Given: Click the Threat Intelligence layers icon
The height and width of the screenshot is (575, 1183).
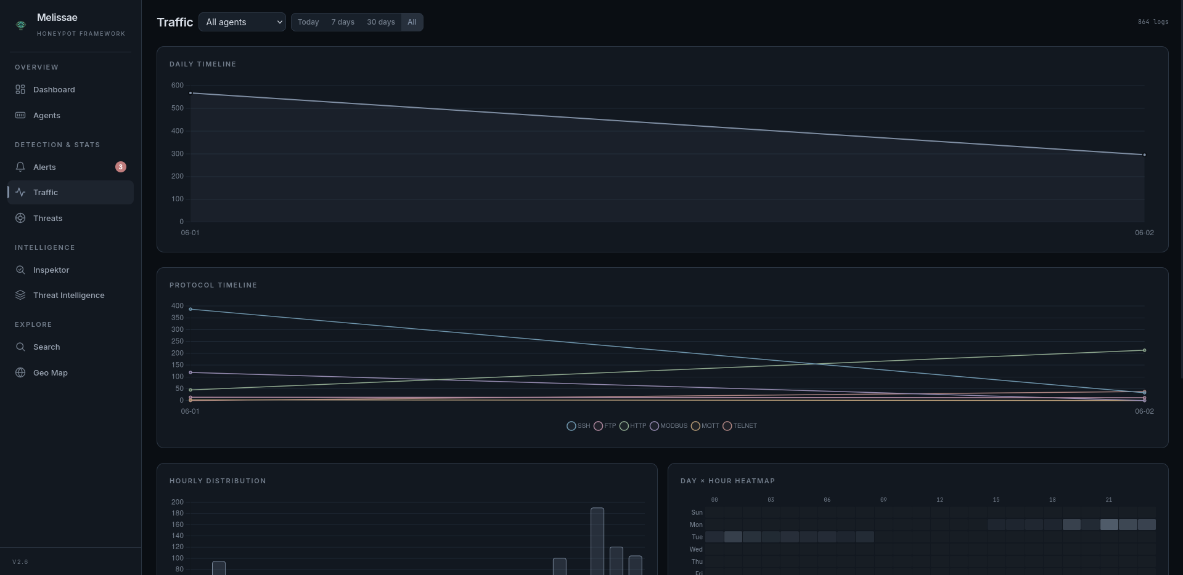Looking at the screenshot, I should click(x=20, y=295).
